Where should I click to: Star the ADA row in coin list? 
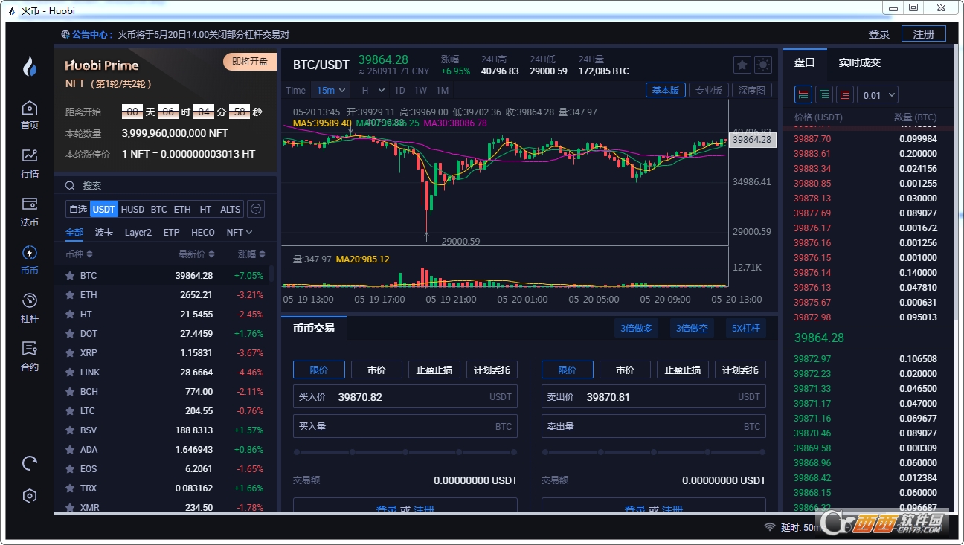coord(70,449)
